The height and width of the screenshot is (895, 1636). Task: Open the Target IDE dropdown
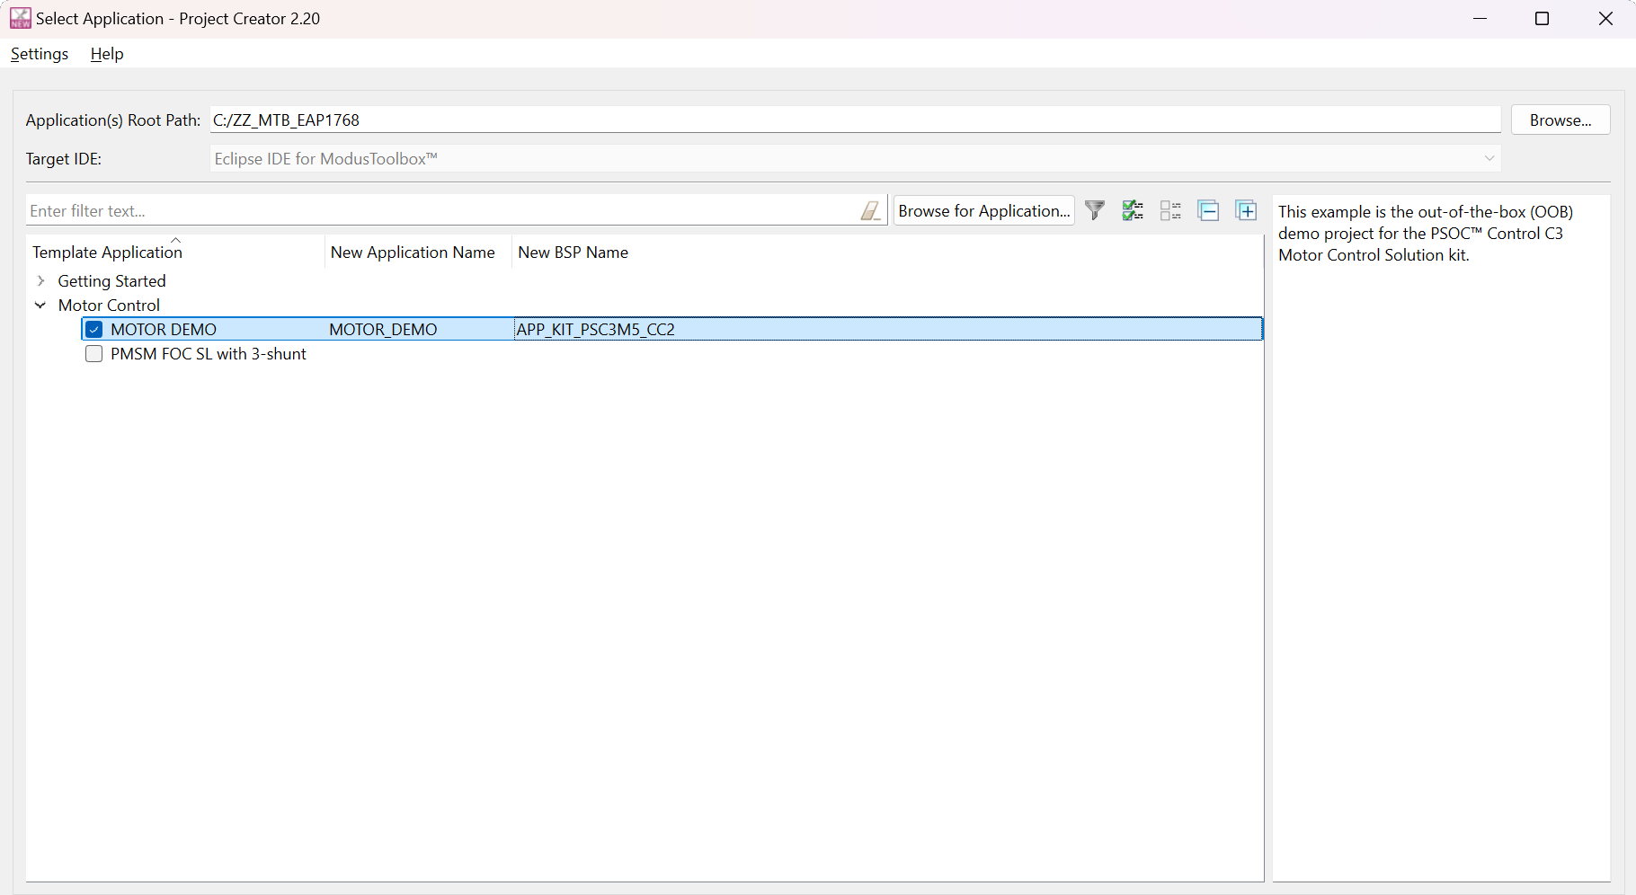pos(855,159)
